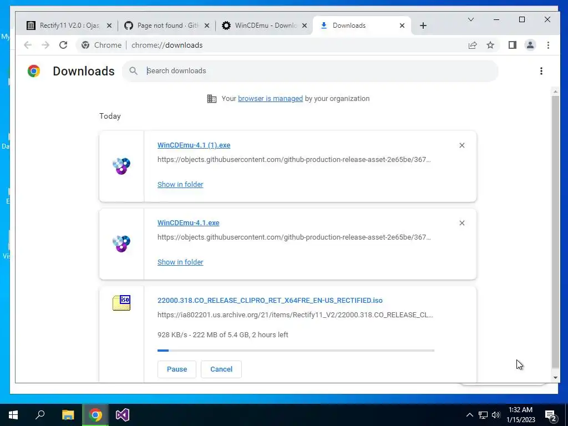The image size is (568, 426).
Task: Open the WinCDEmu-4.1.exe file link
Action: (189, 223)
